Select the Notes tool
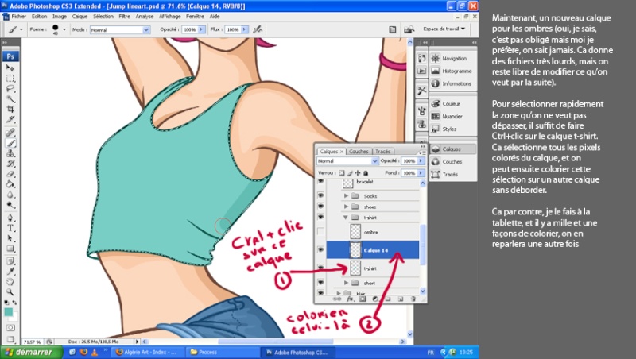 pos(10,261)
